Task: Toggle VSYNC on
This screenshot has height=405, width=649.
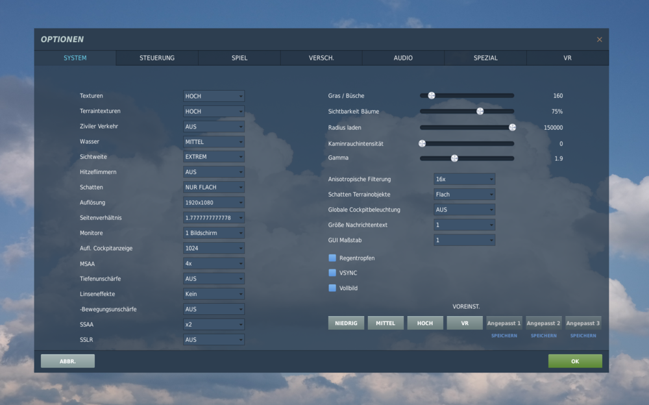Action: (331, 273)
